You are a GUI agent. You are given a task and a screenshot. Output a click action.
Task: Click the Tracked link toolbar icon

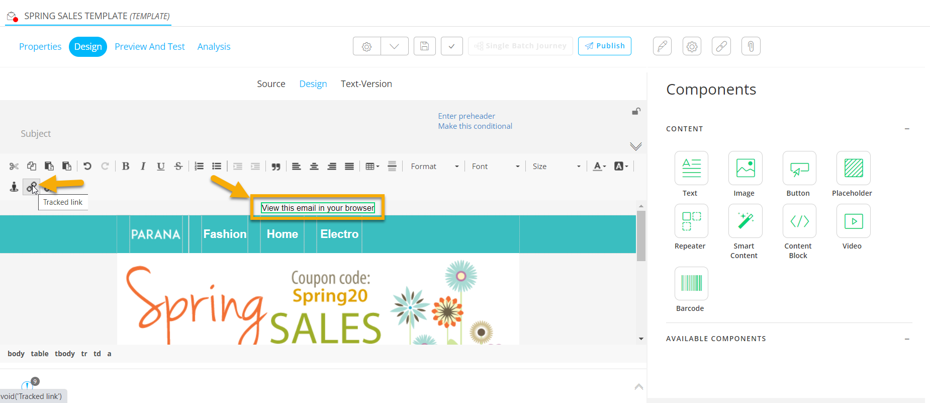tap(31, 187)
